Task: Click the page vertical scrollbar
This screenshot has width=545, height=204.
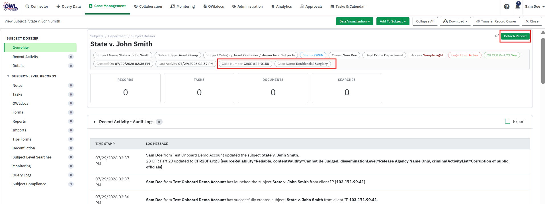Action: (543, 61)
